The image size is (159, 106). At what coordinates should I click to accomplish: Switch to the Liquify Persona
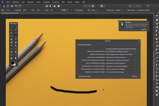[x=8, y=6]
